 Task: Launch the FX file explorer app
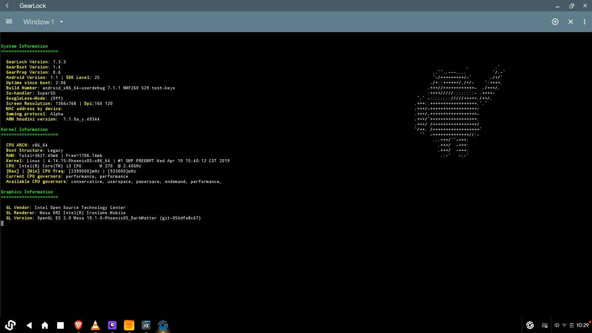(146, 325)
